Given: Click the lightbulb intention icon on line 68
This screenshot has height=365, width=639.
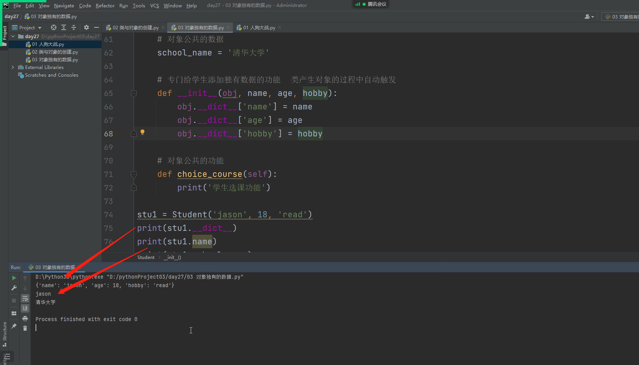Looking at the screenshot, I should click(x=142, y=132).
